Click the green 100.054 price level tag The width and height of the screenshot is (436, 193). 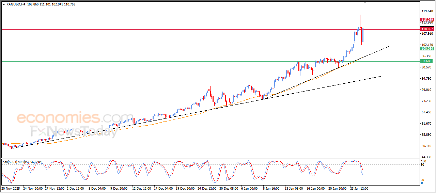(x=427, y=49)
